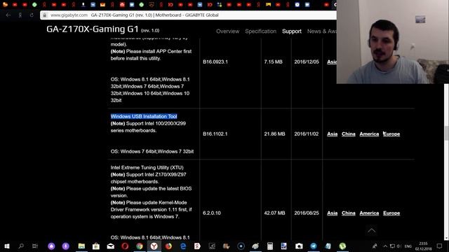449x252 pixels.
Task: Switch the ENG input language indicator
Action: (x=408, y=246)
